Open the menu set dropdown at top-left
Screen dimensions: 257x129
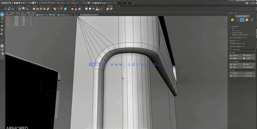pos(6,3)
